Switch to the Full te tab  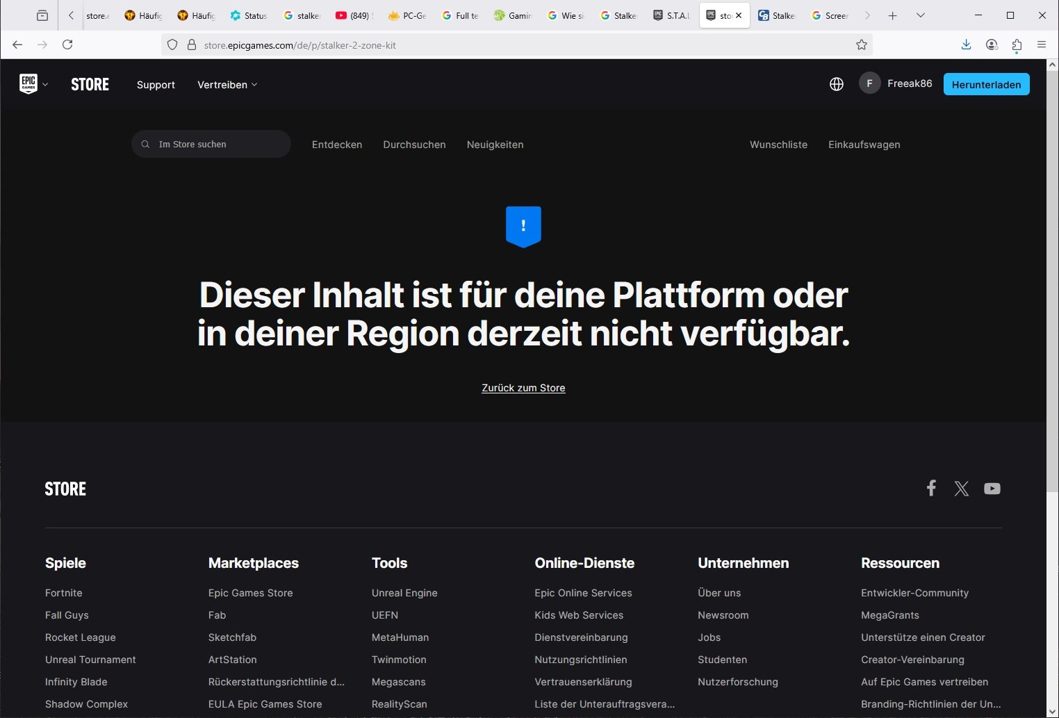tap(460, 15)
